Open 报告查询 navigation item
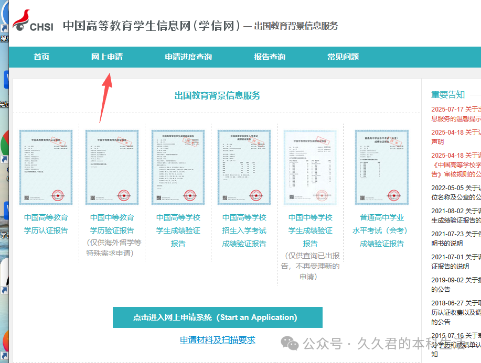 [270, 57]
